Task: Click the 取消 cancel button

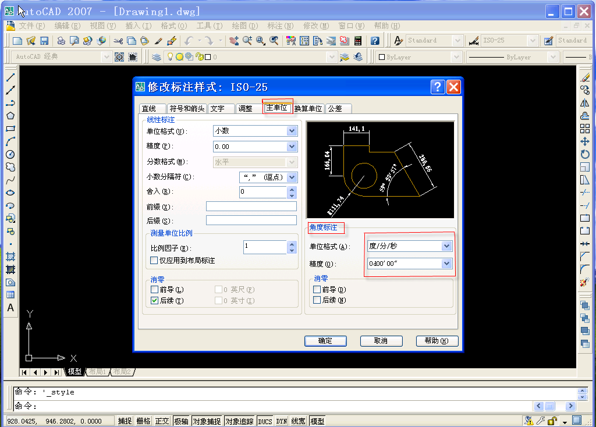Action: click(381, 341)
